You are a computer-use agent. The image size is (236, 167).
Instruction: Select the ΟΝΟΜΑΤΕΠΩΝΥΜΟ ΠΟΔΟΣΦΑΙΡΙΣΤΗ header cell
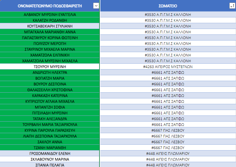[x=50, y=6]
